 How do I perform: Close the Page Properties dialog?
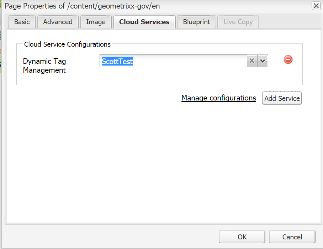[315, 6]
